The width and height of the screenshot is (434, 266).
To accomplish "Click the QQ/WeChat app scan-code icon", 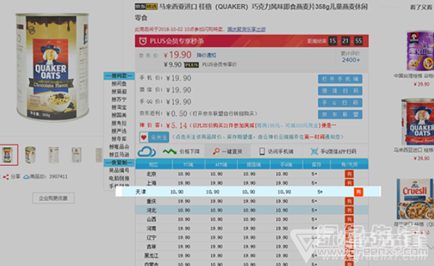I will pyautogui.click(x=315, y=151).
